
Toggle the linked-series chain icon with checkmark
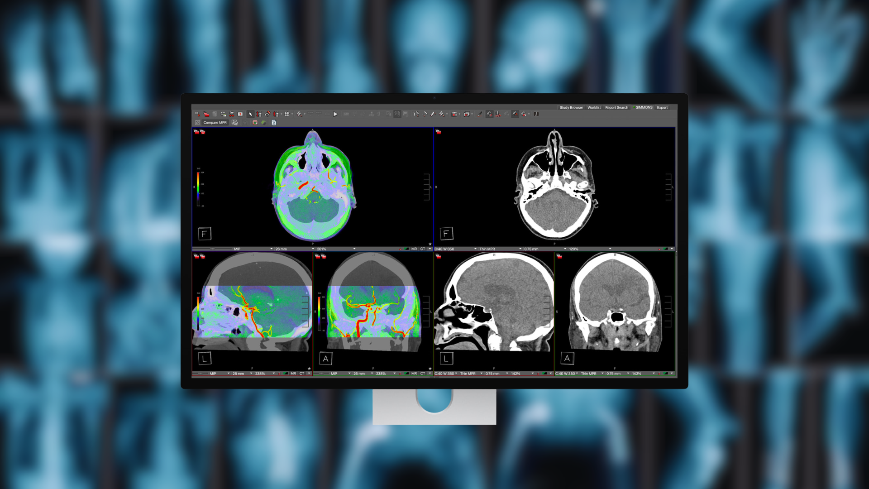[489, 114]
